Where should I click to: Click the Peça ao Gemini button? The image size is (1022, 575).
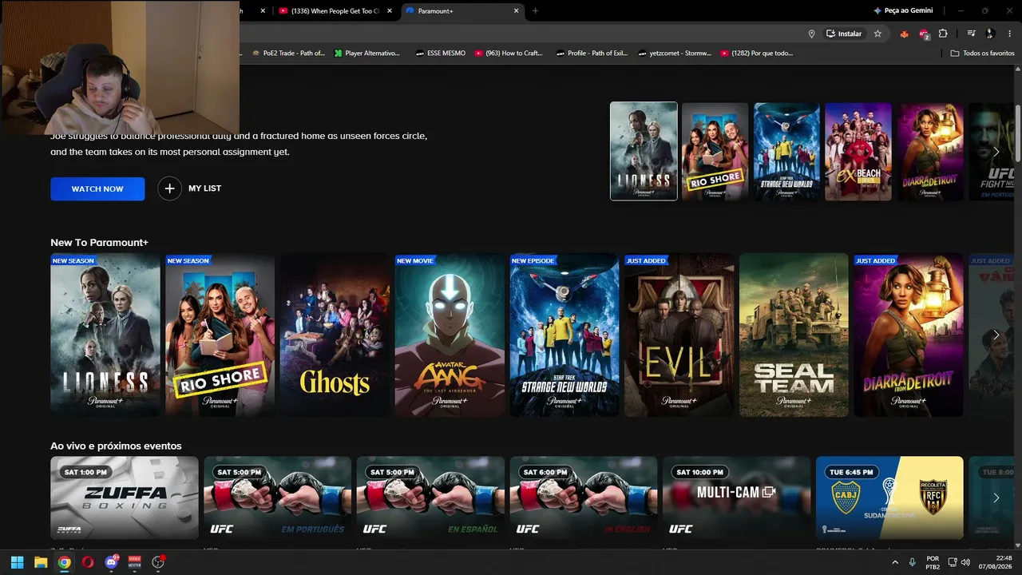click(x=903, y=11)
